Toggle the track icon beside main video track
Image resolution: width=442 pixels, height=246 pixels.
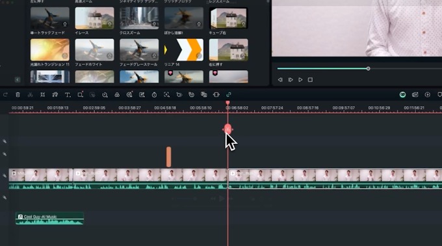[5, 176]
